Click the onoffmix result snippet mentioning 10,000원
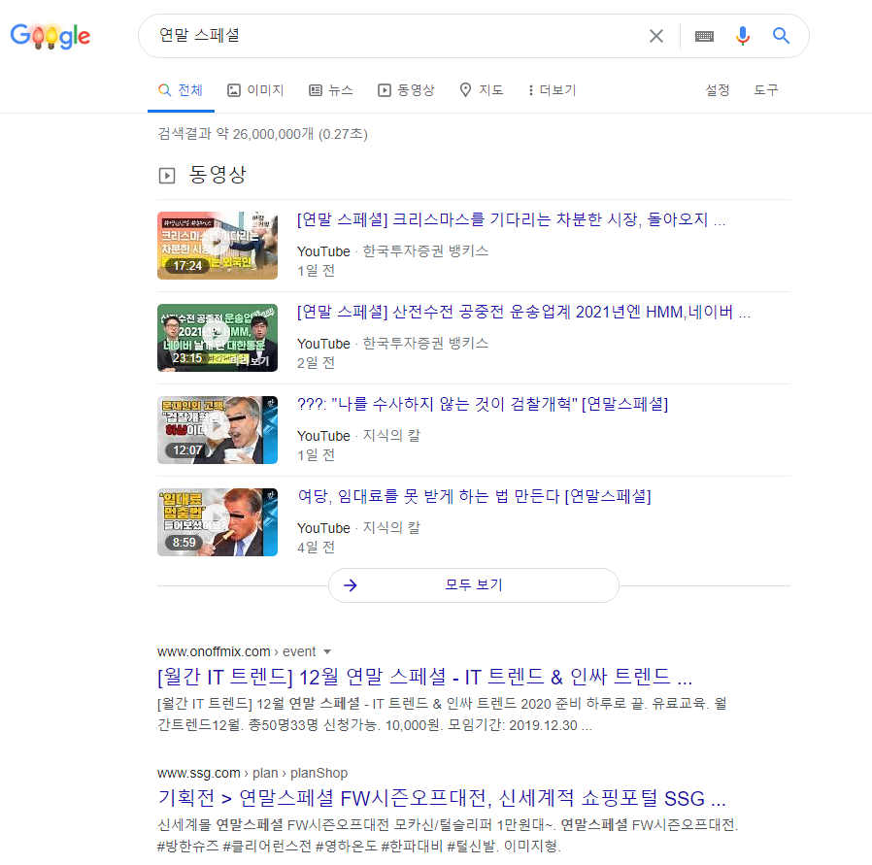872x865 pixels. pyautogui.click(x=442, y=715)
